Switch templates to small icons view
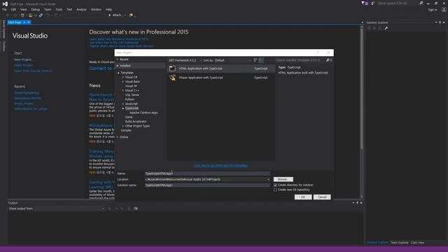The width and height of the screenshot is (448, 252). pos(255,60)
